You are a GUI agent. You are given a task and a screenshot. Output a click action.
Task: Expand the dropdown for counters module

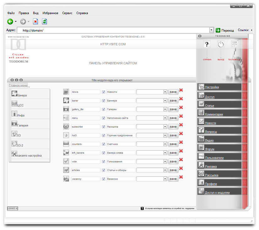[165, 144]
